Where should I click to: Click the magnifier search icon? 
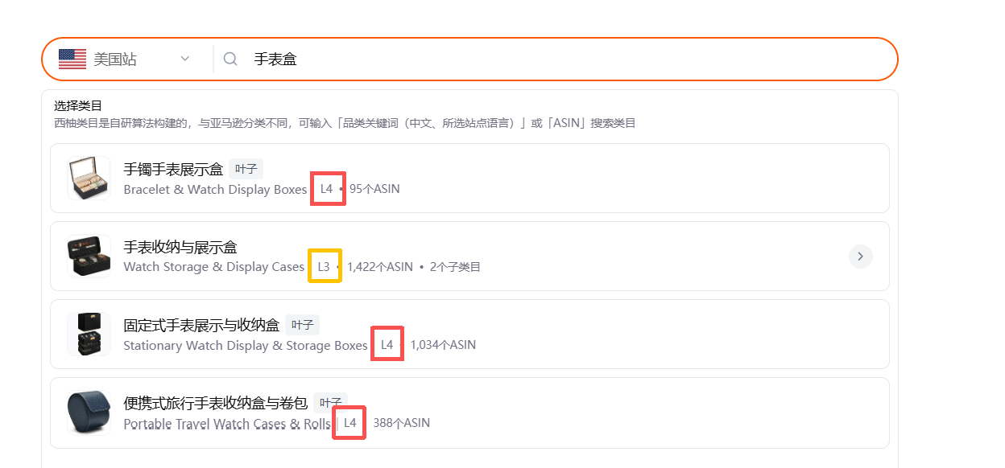pyautogui.click(x=230, y=59)
